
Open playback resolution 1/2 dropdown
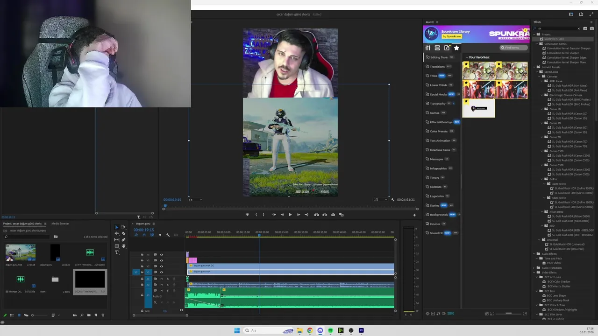pyautogui.click(x=380, y=199)
